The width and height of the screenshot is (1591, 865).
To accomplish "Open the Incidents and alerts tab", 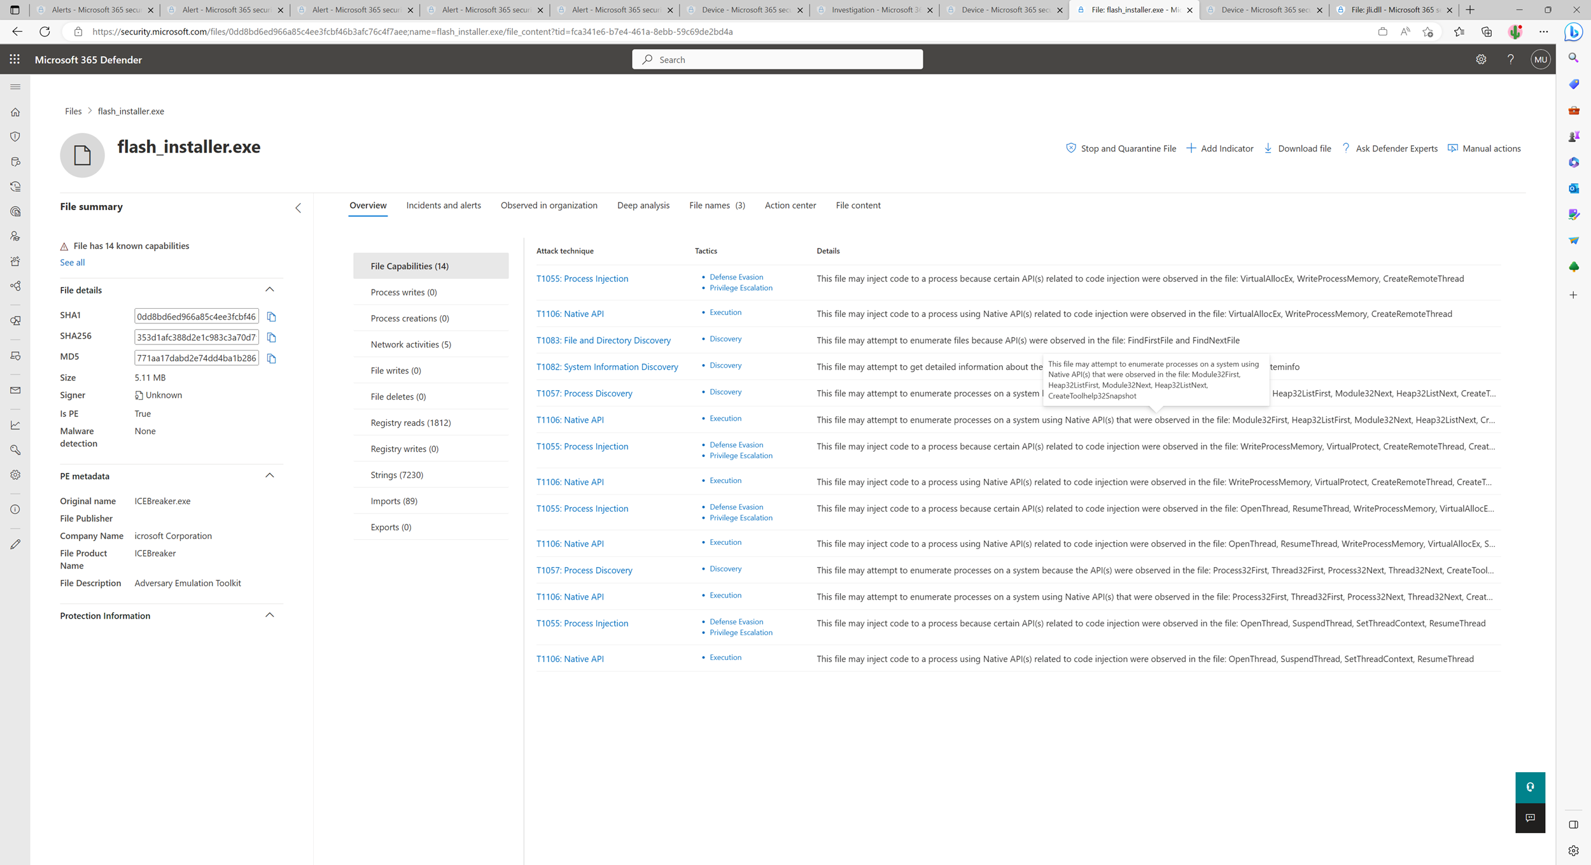I will pyautogui.click(x=443, y=205).
